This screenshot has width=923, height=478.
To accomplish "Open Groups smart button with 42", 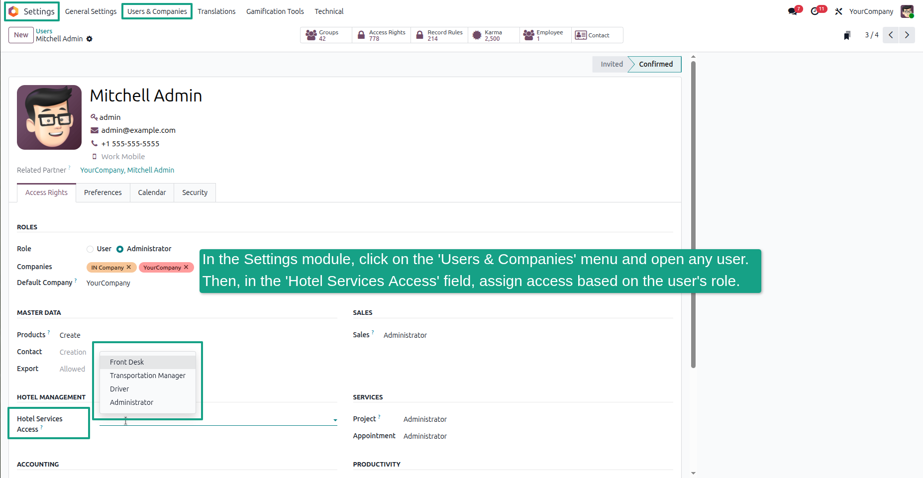I will [x=326, y=35].
